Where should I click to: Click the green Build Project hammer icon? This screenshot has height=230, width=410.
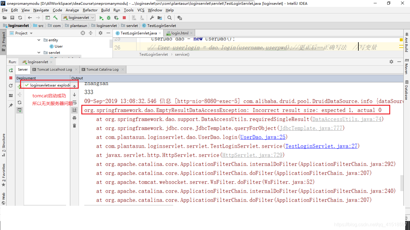pyautogui.click(x=56, y=18)
